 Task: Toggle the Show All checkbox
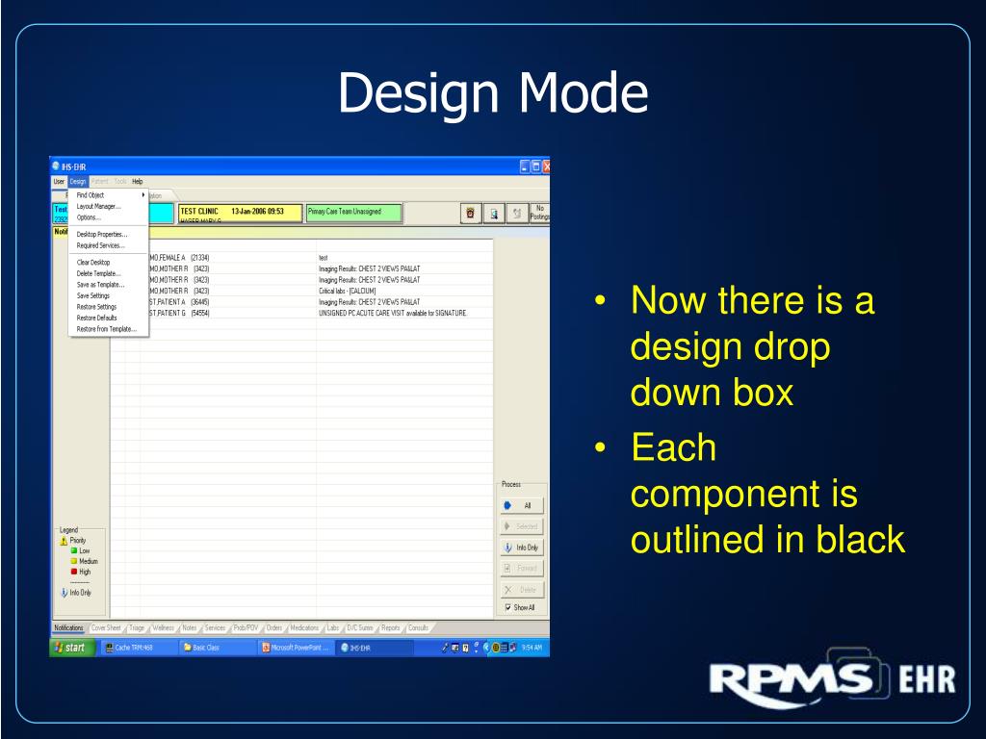pos(508,608)
